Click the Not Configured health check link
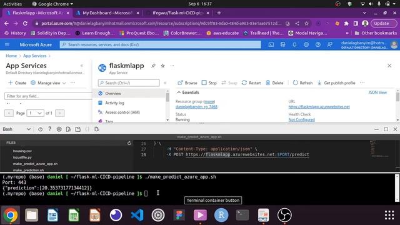The height and width of the screenshot is (225, 400). click(301, 119)
